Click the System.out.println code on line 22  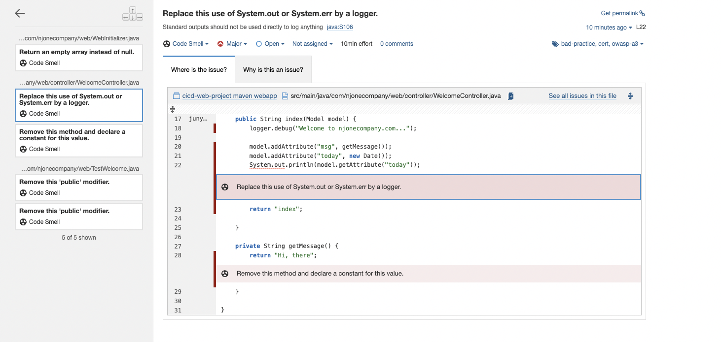(335, 165)
